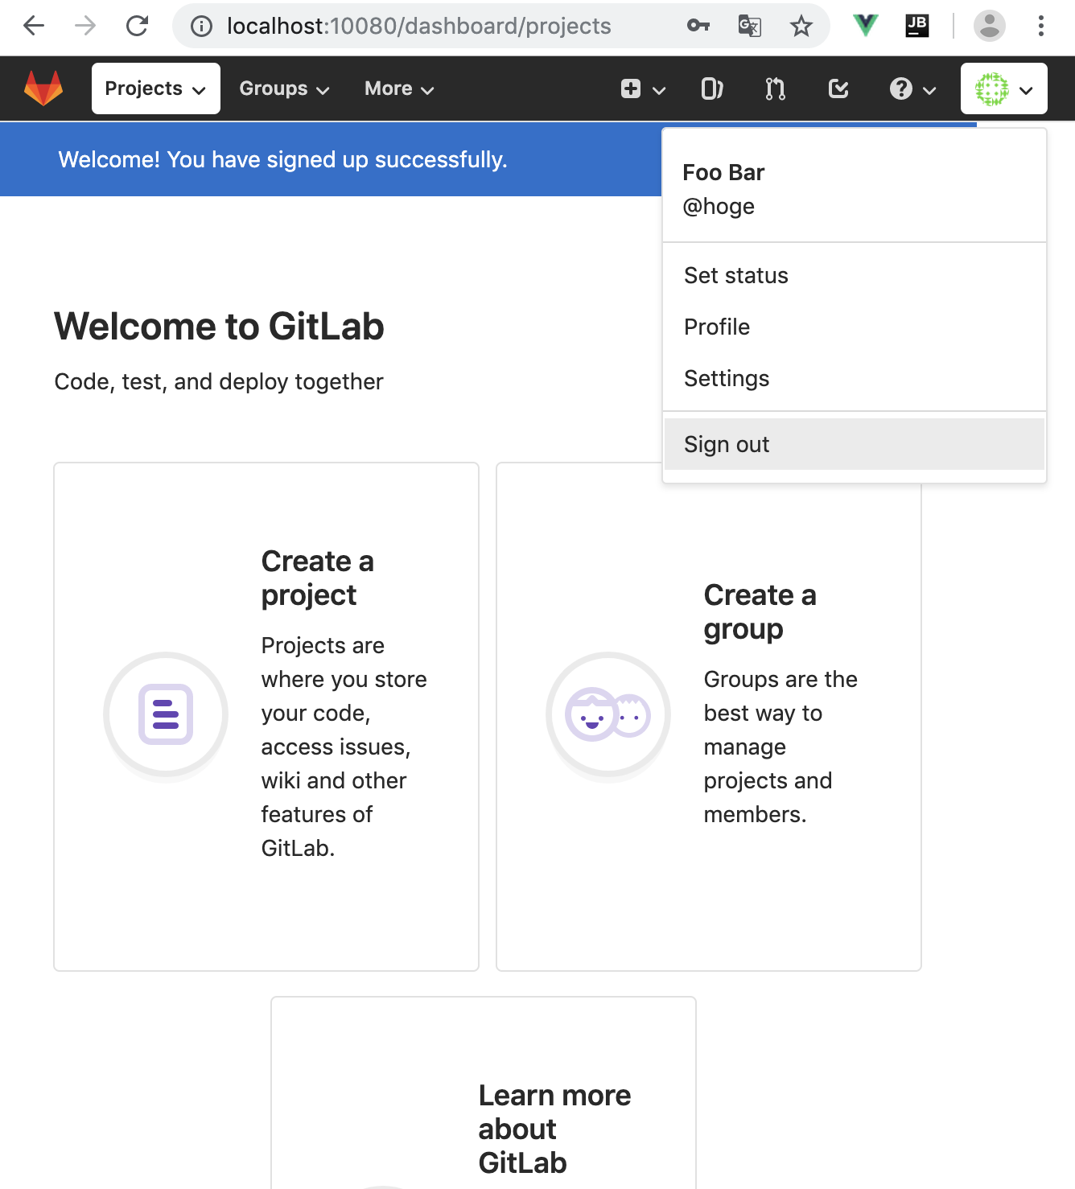Open Chrome three-dot menu
Screen dimensions: 1075x1189
coord(1041,26)
